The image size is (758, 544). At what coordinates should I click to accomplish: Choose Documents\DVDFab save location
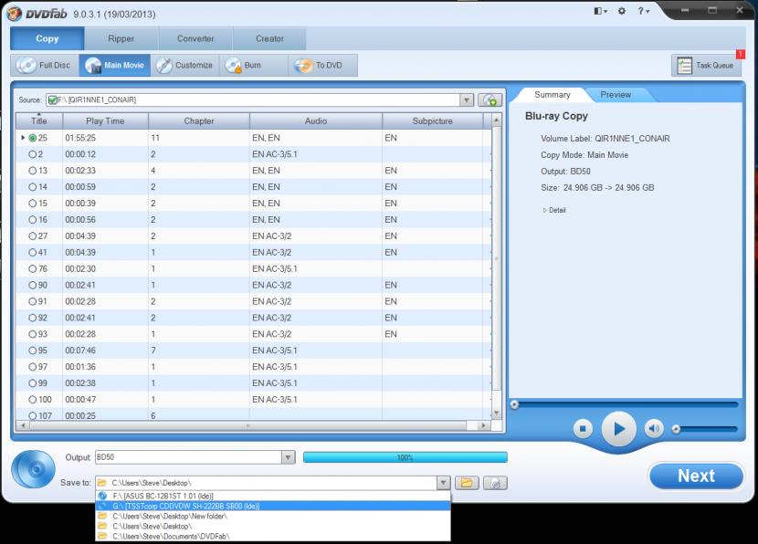click(x=273, y=537)
